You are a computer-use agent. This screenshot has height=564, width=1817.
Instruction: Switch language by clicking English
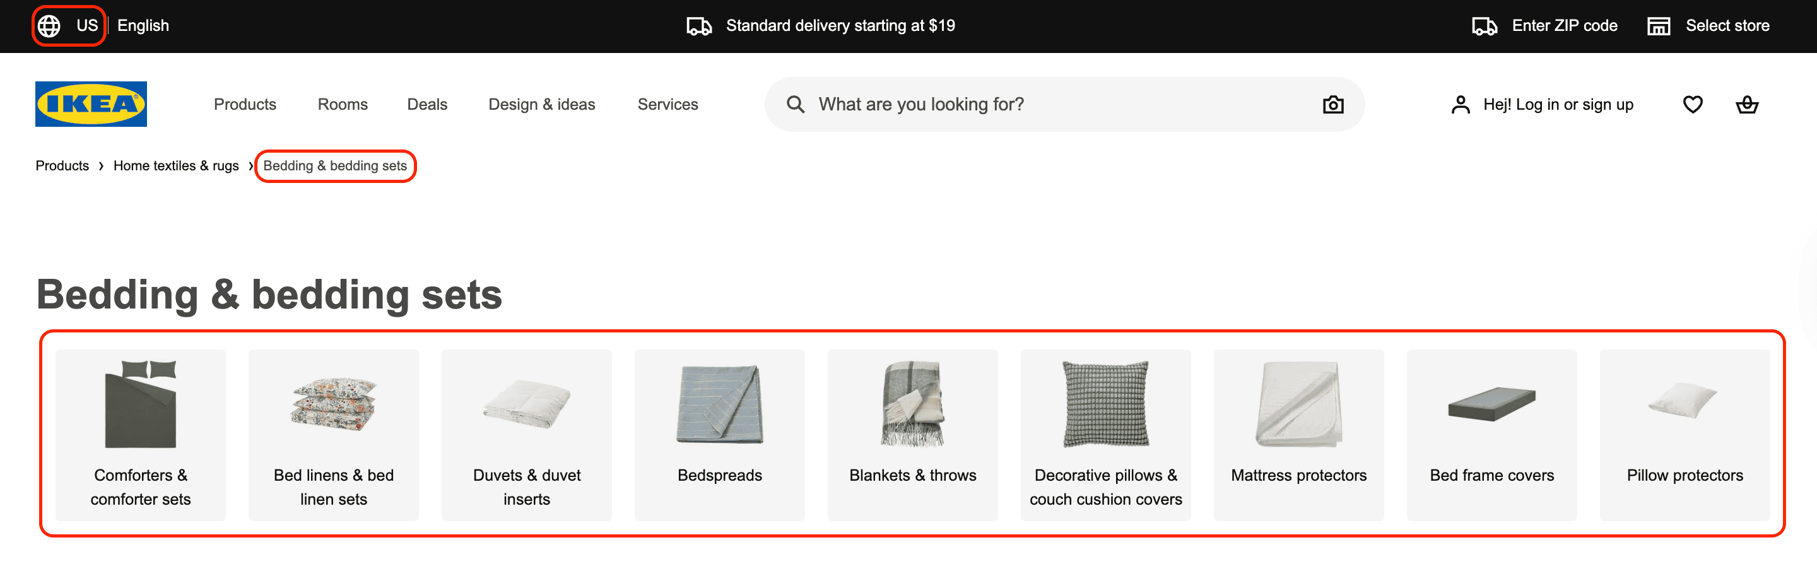tap(144, 25)
